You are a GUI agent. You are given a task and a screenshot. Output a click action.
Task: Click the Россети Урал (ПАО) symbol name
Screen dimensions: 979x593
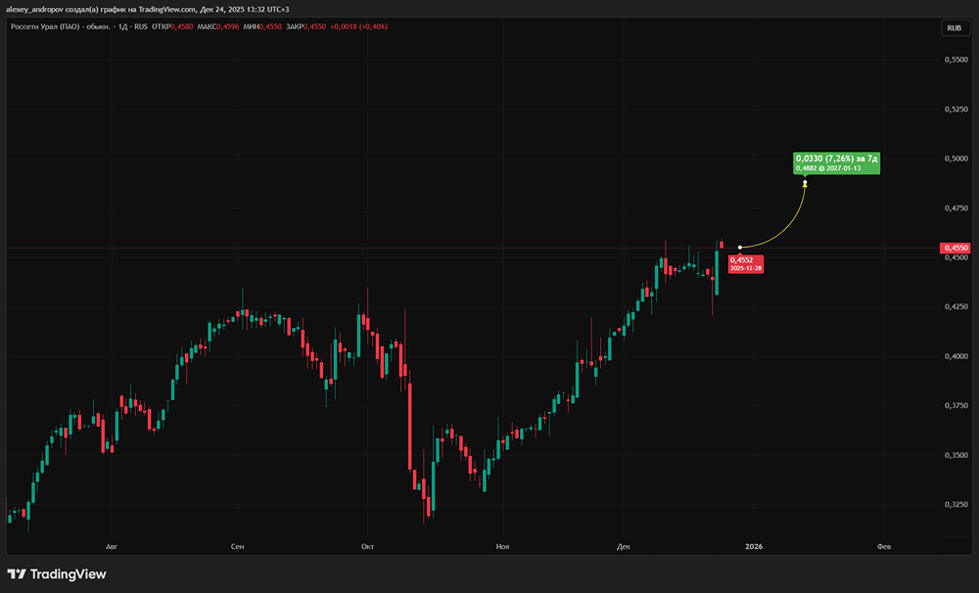pos(43,26)
